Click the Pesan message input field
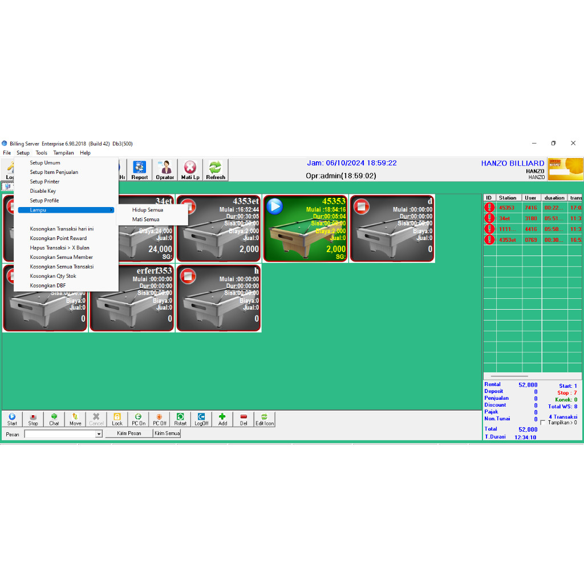This screenshot has width=584, height=584. [60, 434]
